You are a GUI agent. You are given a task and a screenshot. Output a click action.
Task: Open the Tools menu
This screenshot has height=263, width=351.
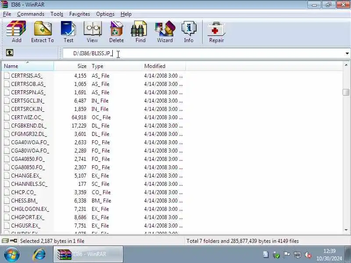point(57,14)
